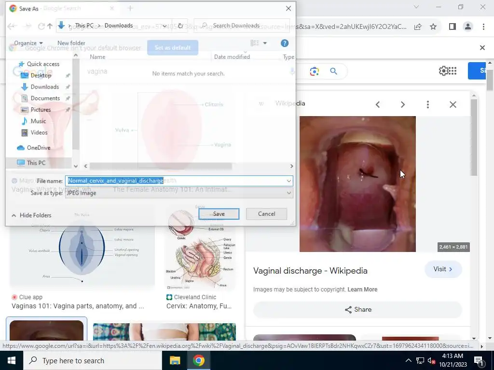Go to next image in preview panel

403,105
